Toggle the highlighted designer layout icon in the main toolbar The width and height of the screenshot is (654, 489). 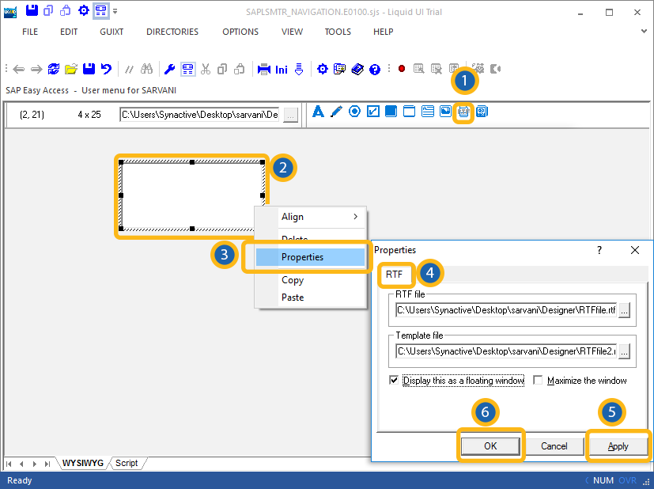[188, 69]
